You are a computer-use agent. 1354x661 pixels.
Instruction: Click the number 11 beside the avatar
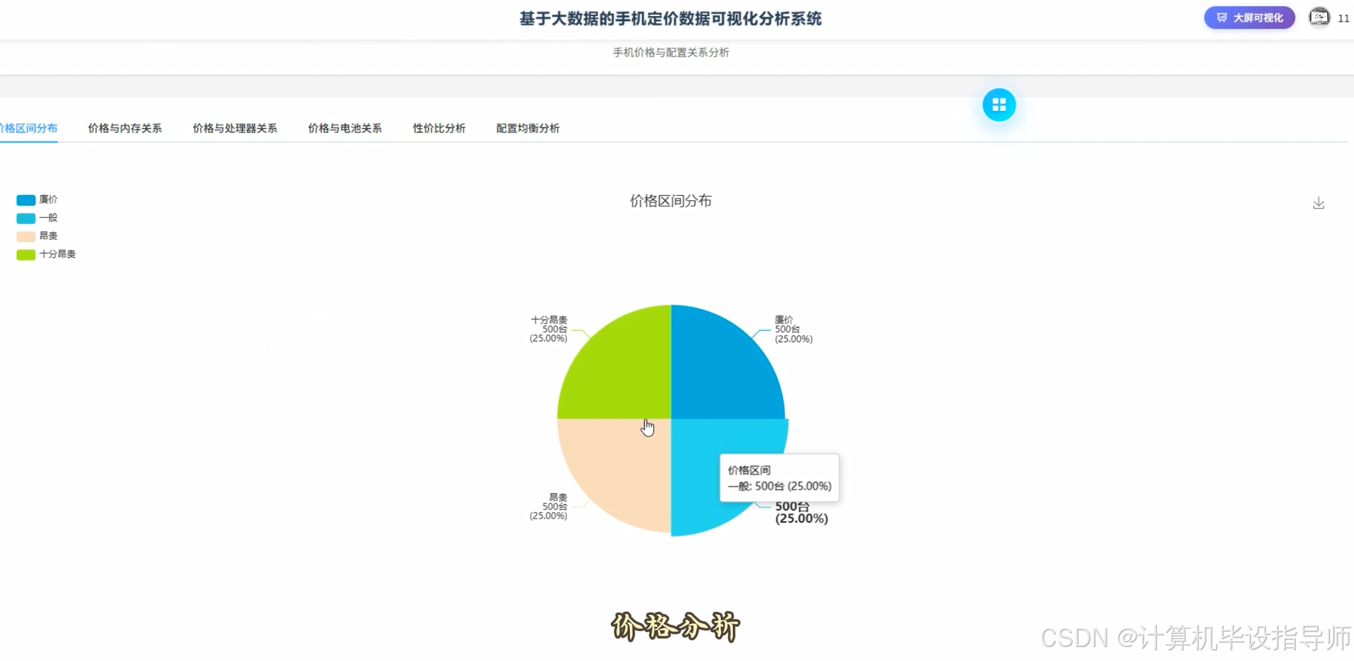click(x=1345, y=18)
